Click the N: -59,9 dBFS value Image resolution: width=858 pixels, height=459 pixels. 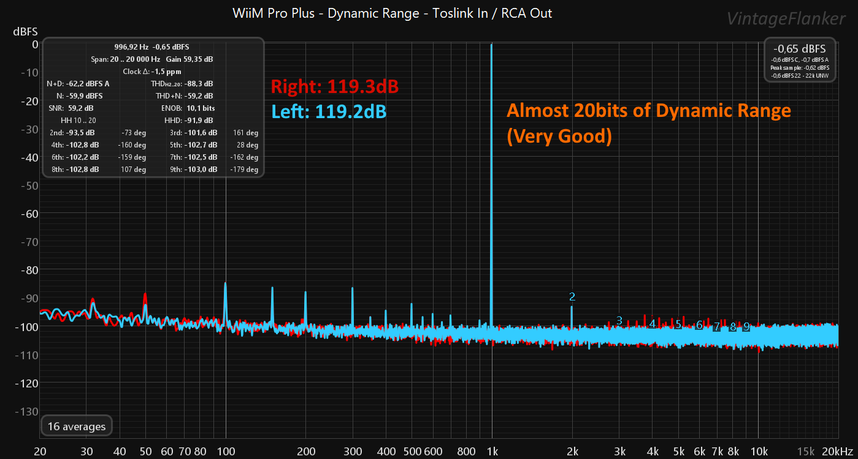click(79, 96)
